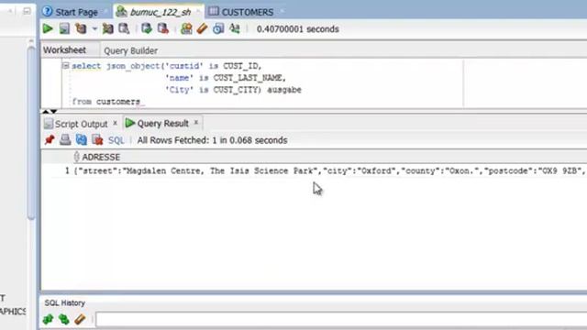Click the Unshared SQL Worksheet icon
The image size is (587, 330).
(186, 28)
